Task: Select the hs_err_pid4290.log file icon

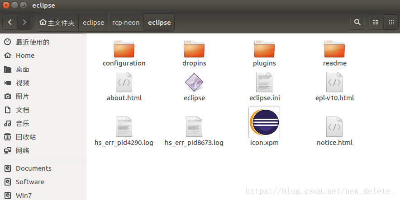Action: 124,127
